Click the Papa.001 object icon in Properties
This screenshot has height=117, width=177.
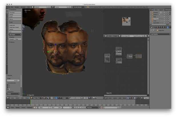click(158, 30)
